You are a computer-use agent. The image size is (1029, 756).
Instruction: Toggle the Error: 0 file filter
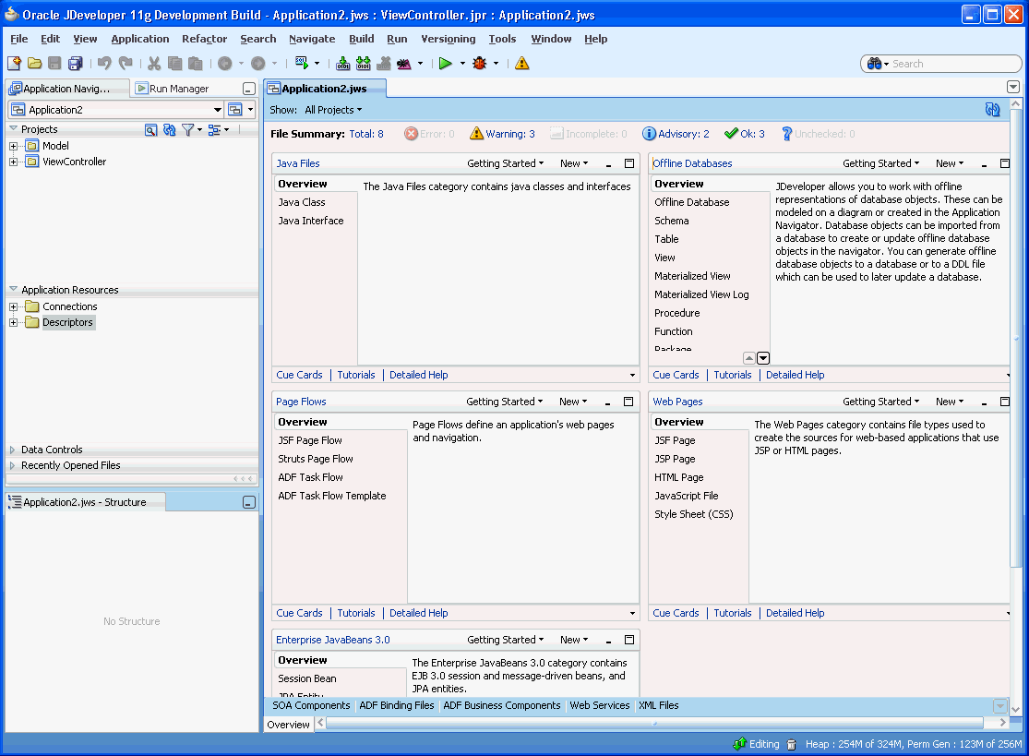click(429, 134)
